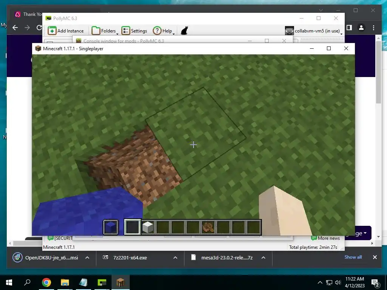Open the Chrome profile icon
Screen dimensions: 387x290
[361, 28]
